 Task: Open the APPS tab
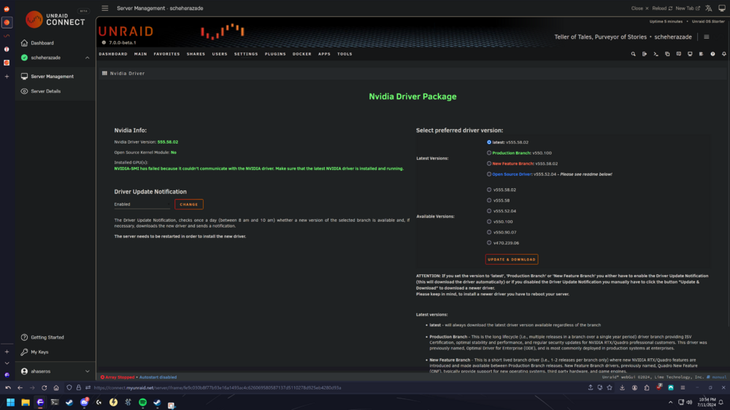pyautogui.click(x=325, y=54)
